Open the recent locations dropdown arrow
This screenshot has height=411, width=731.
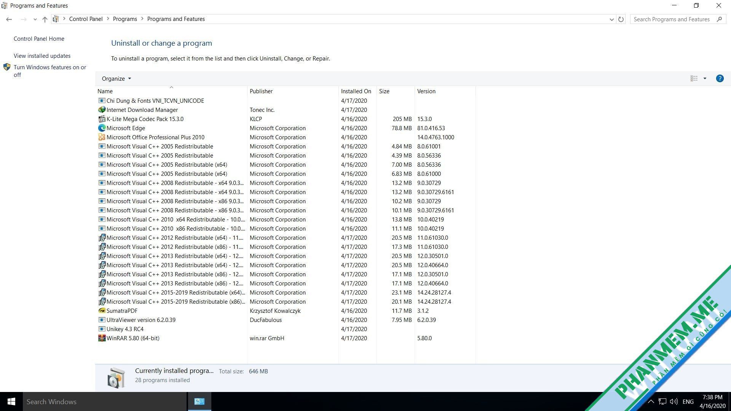pyautogui.click(x=35, y=19)
